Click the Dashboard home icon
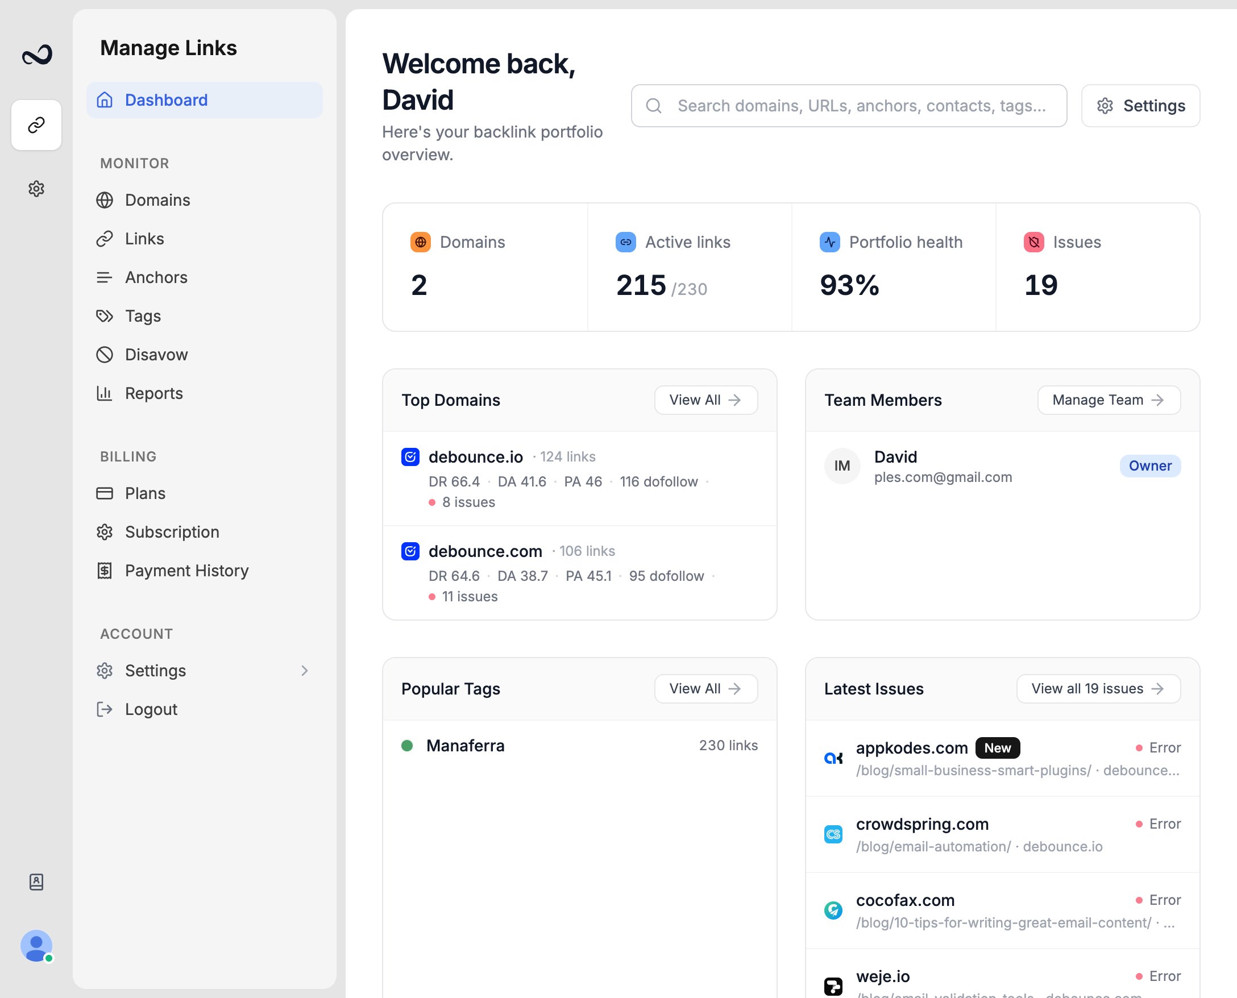Viewport: 1237px width, 998px height. pyautogui.click(x=105, y=100)
